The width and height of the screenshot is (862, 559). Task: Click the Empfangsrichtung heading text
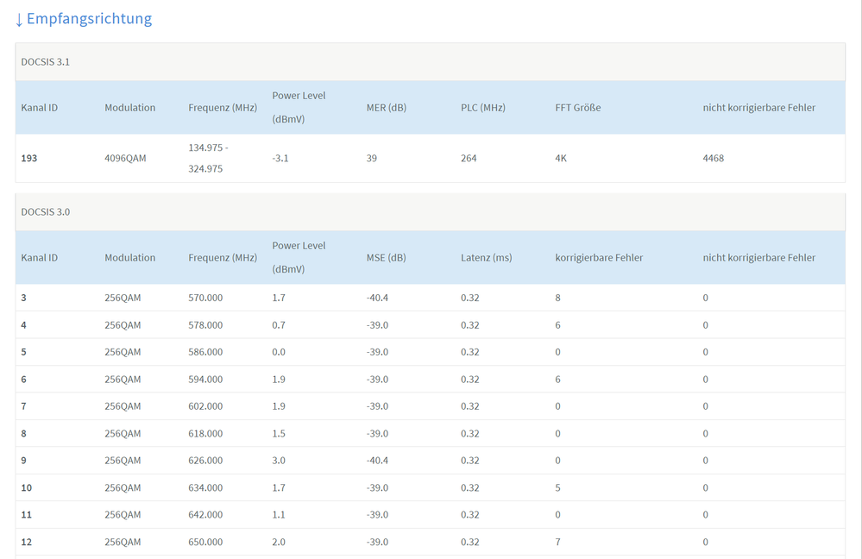(90, 18)
